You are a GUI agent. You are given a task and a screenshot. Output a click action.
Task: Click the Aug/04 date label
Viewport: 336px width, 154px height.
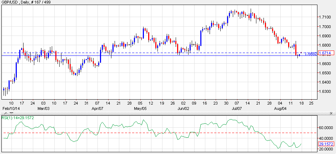(280, 108)
